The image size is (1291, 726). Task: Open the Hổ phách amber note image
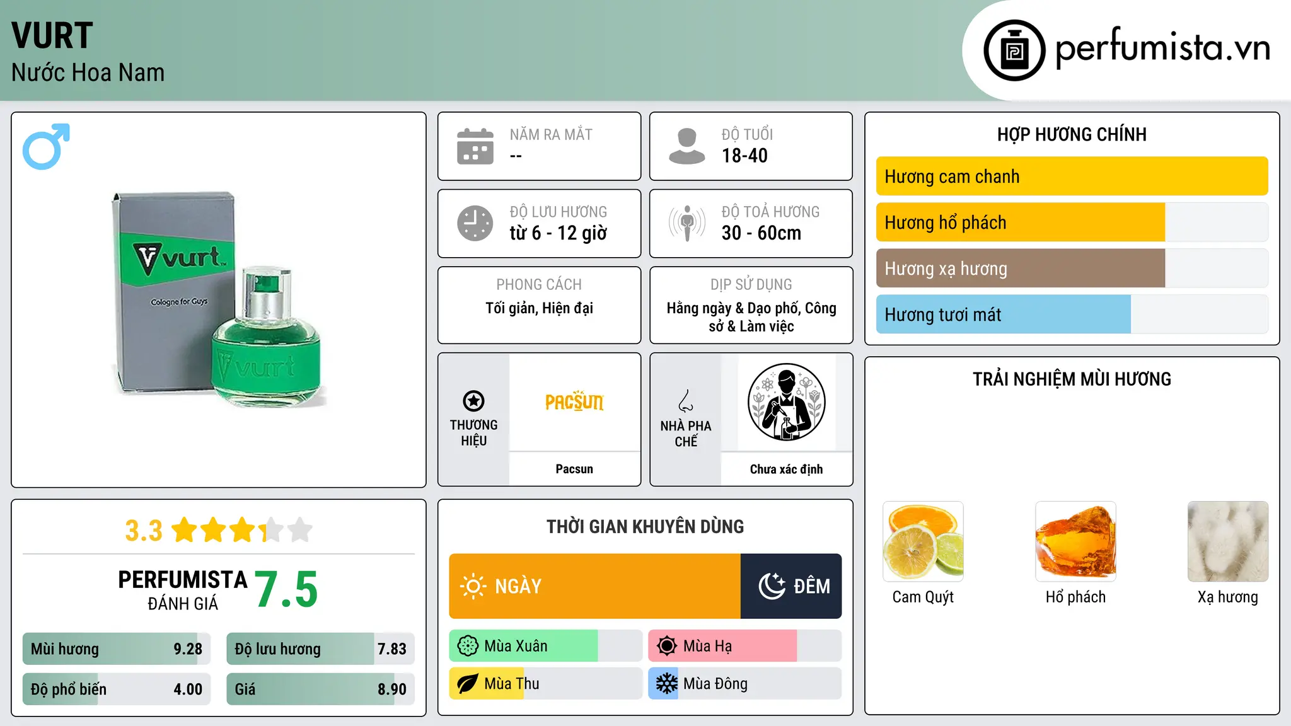pos(1075,541)
